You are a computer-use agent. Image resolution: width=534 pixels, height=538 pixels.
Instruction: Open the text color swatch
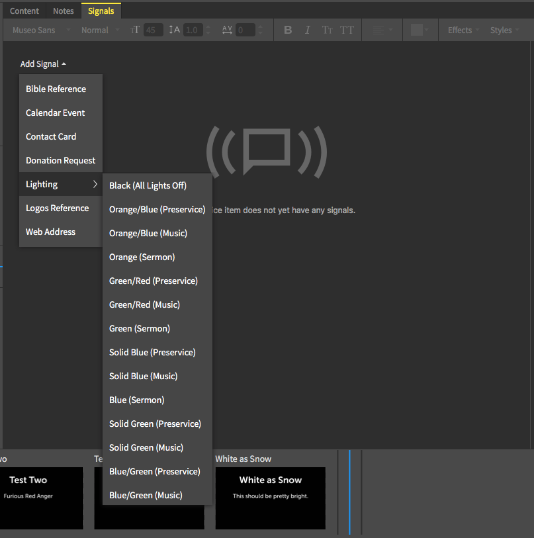click(419, 30)
